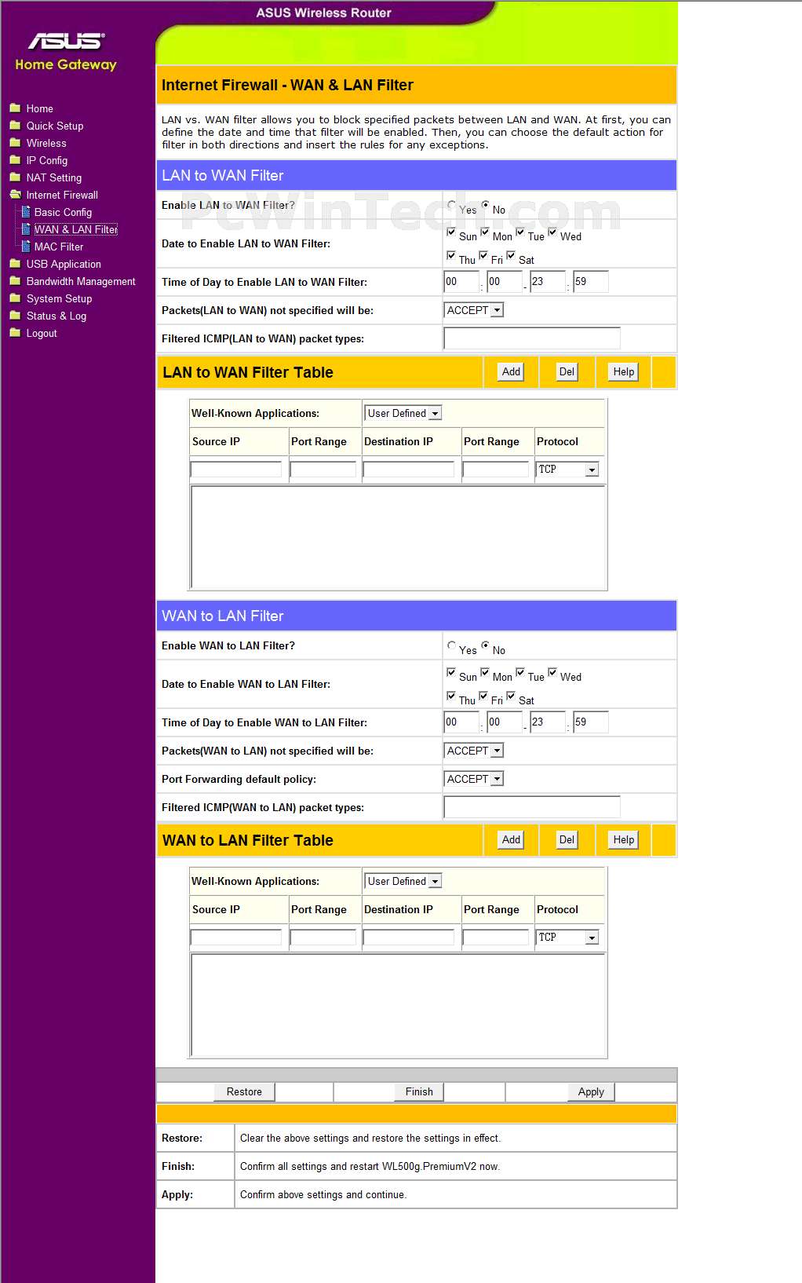Screen dimensions: 802x1283
Task: Click the Basic Config page icon
Action: pos(26,212)
